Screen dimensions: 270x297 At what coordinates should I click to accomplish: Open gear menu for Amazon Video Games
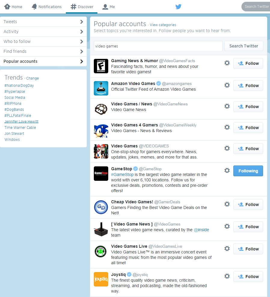click(x=227, y=85)
